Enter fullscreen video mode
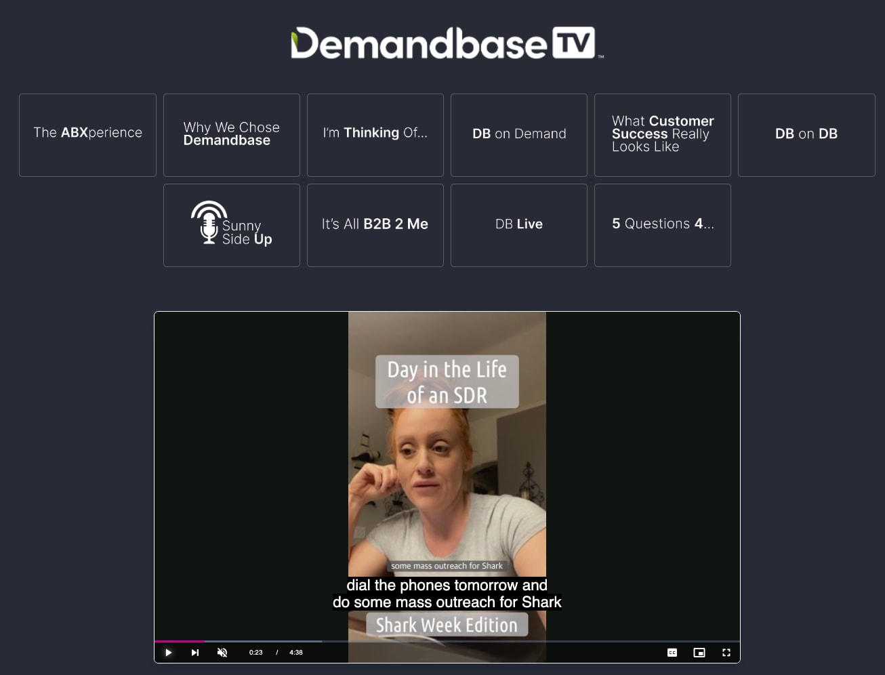The height and width of the screenshot is (675, 885). click(x=726, y=653)
